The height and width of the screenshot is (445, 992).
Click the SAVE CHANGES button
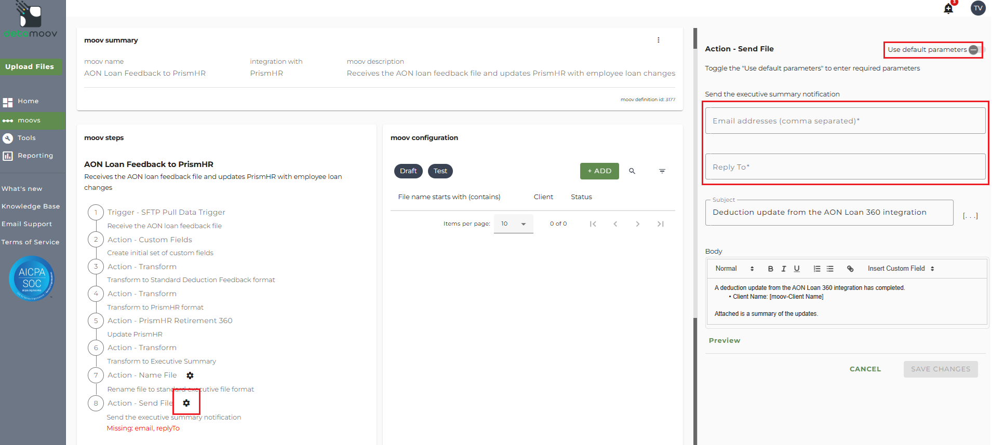click(941, 369)
